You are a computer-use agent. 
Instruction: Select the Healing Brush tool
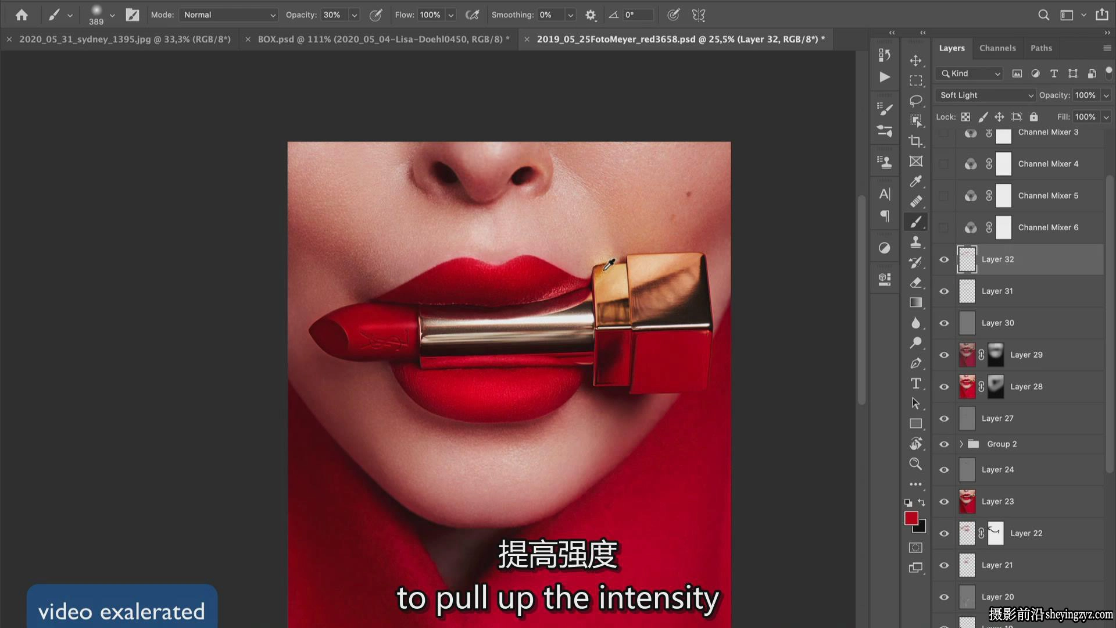pos(915,202)
